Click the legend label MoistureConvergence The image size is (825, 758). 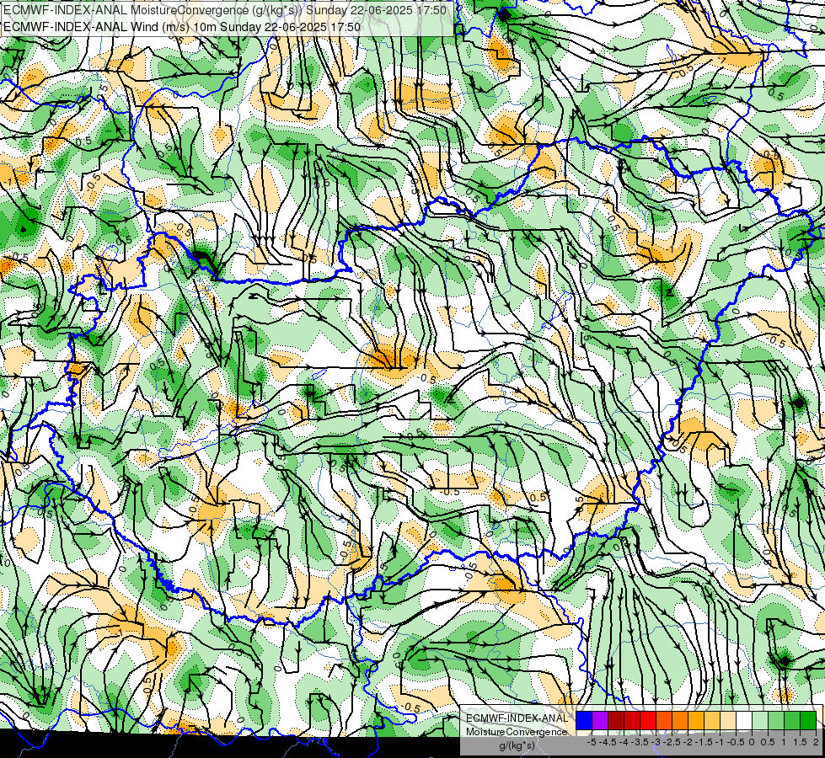[517, 732]
